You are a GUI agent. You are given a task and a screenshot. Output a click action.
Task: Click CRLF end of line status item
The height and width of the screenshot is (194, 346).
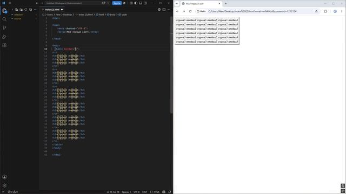[144, 192]
